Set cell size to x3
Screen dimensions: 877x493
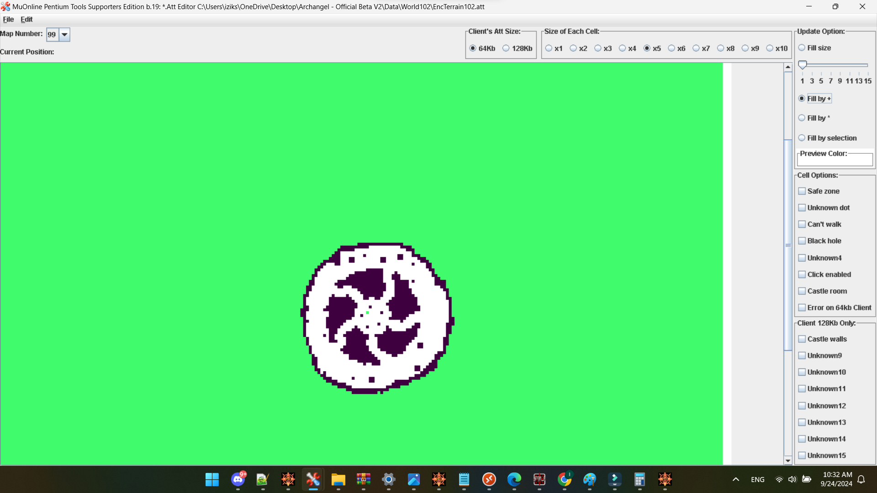click(603, 48)
